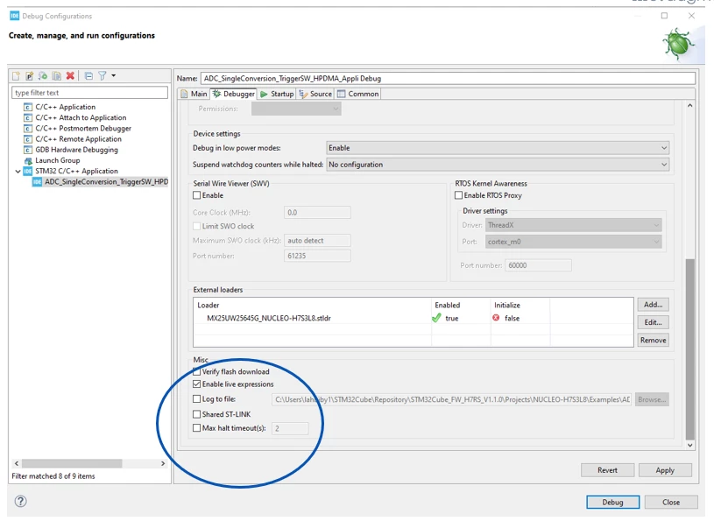Click the type filter text field
The image size is (714, 528).
coord(89,93)
